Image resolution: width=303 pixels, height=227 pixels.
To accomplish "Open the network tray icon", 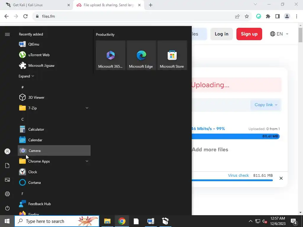I will click(258, 221).
